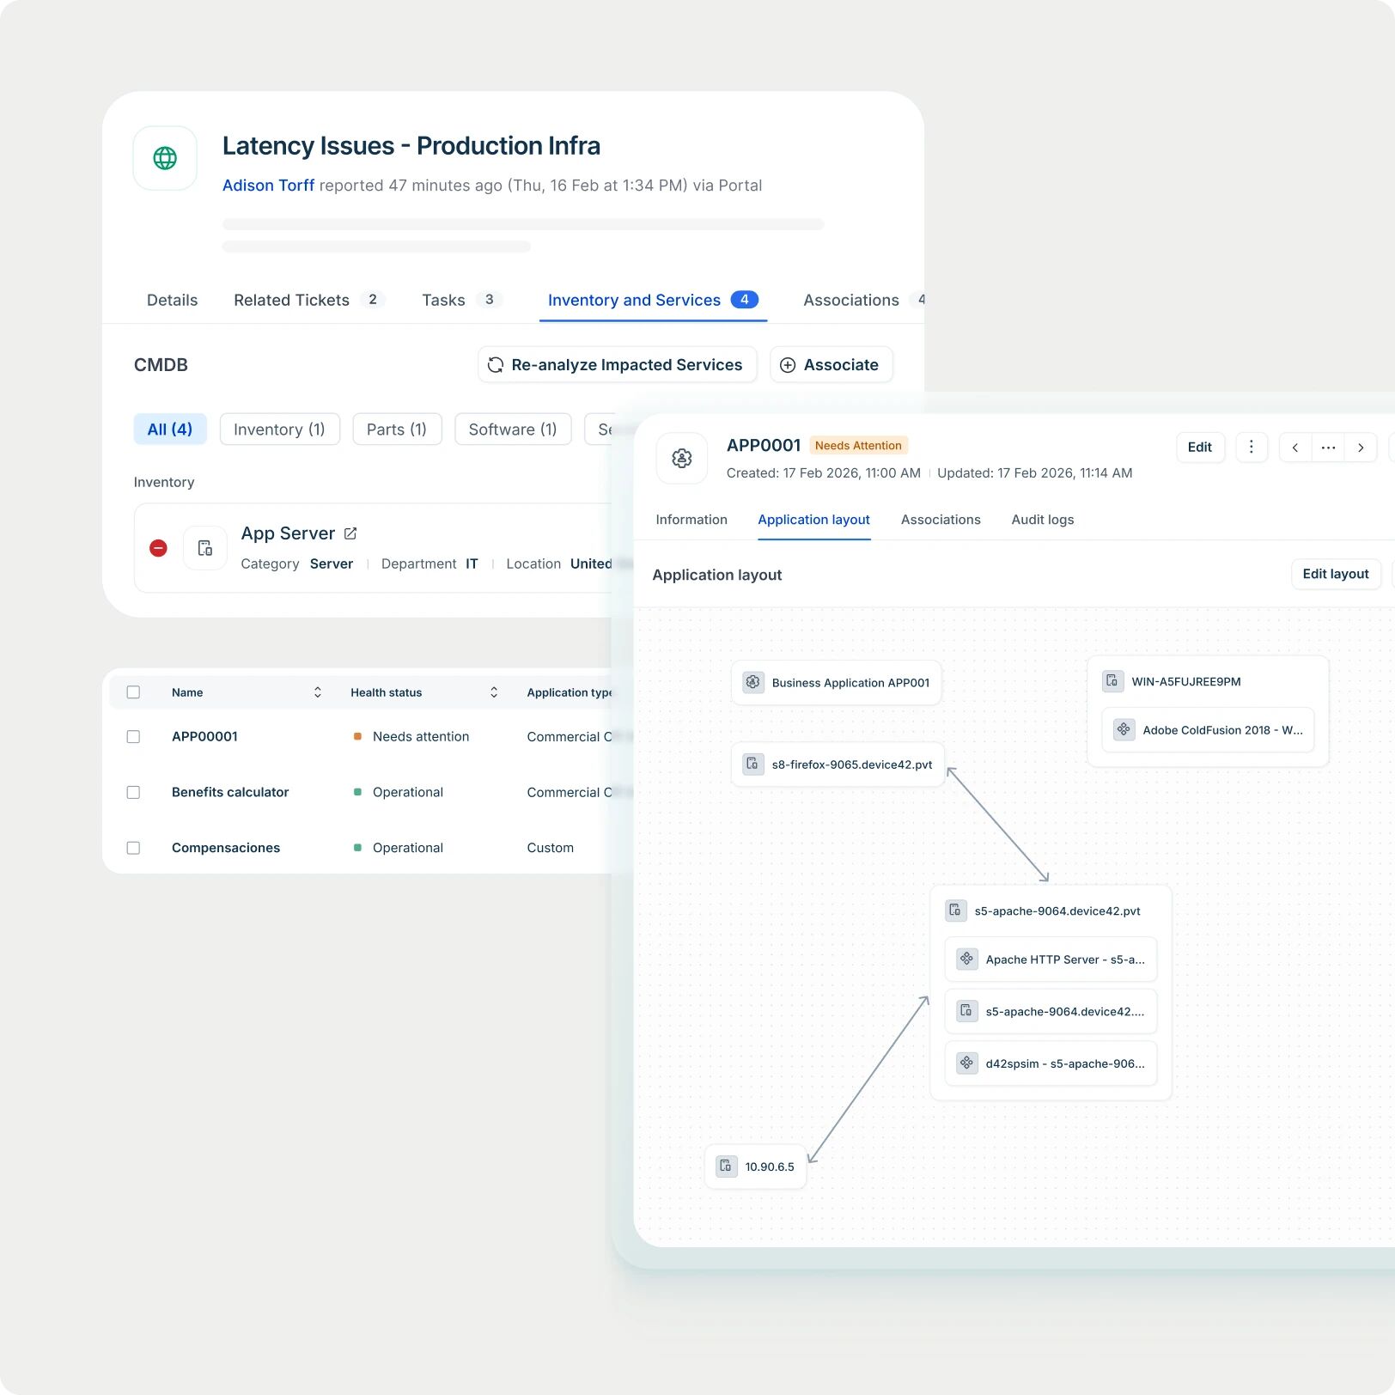The width and height of the screenshot is (1395, 1395).
Task: Click the 10.90.6.5 device node icon
Action: 727,1166
